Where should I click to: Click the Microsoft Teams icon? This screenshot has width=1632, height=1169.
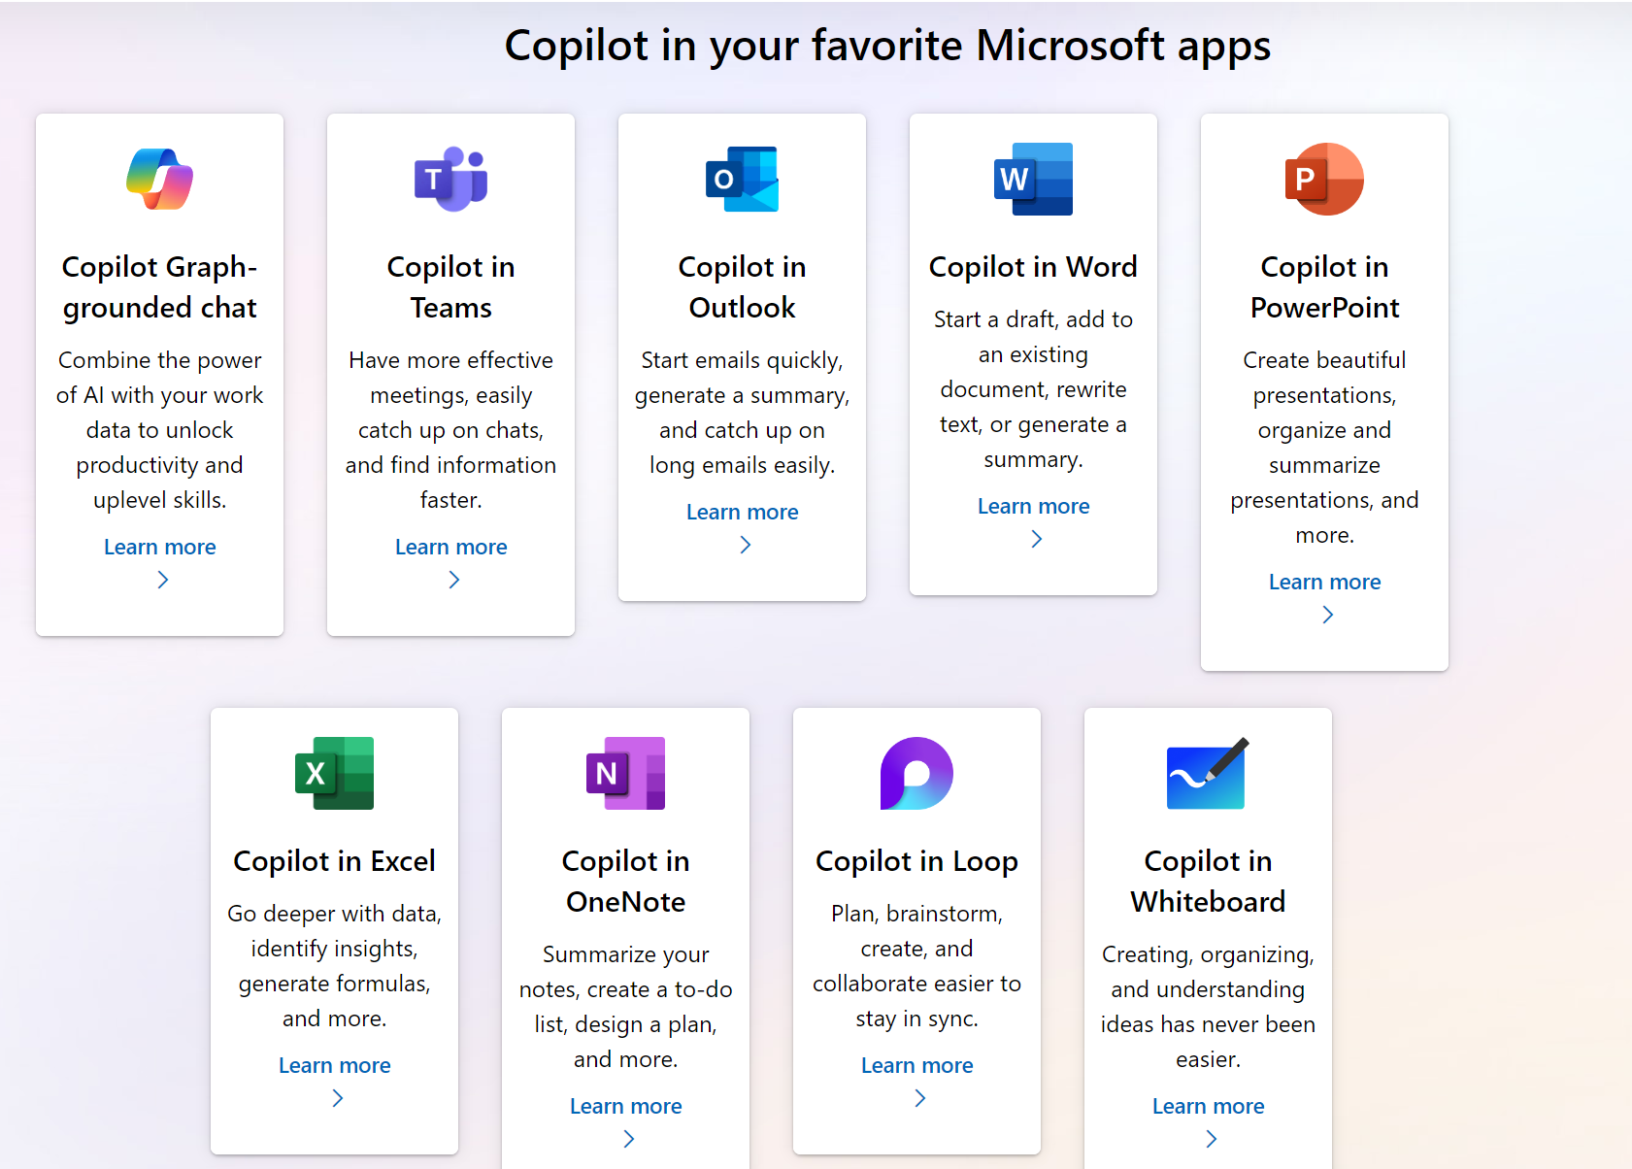[451, 179]
